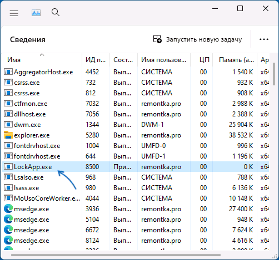The height and width of the screenshot is (260, 279).
Task: Click the UMFD-1 user name cell
Action: pyautogui.click(x=153, y=156)
